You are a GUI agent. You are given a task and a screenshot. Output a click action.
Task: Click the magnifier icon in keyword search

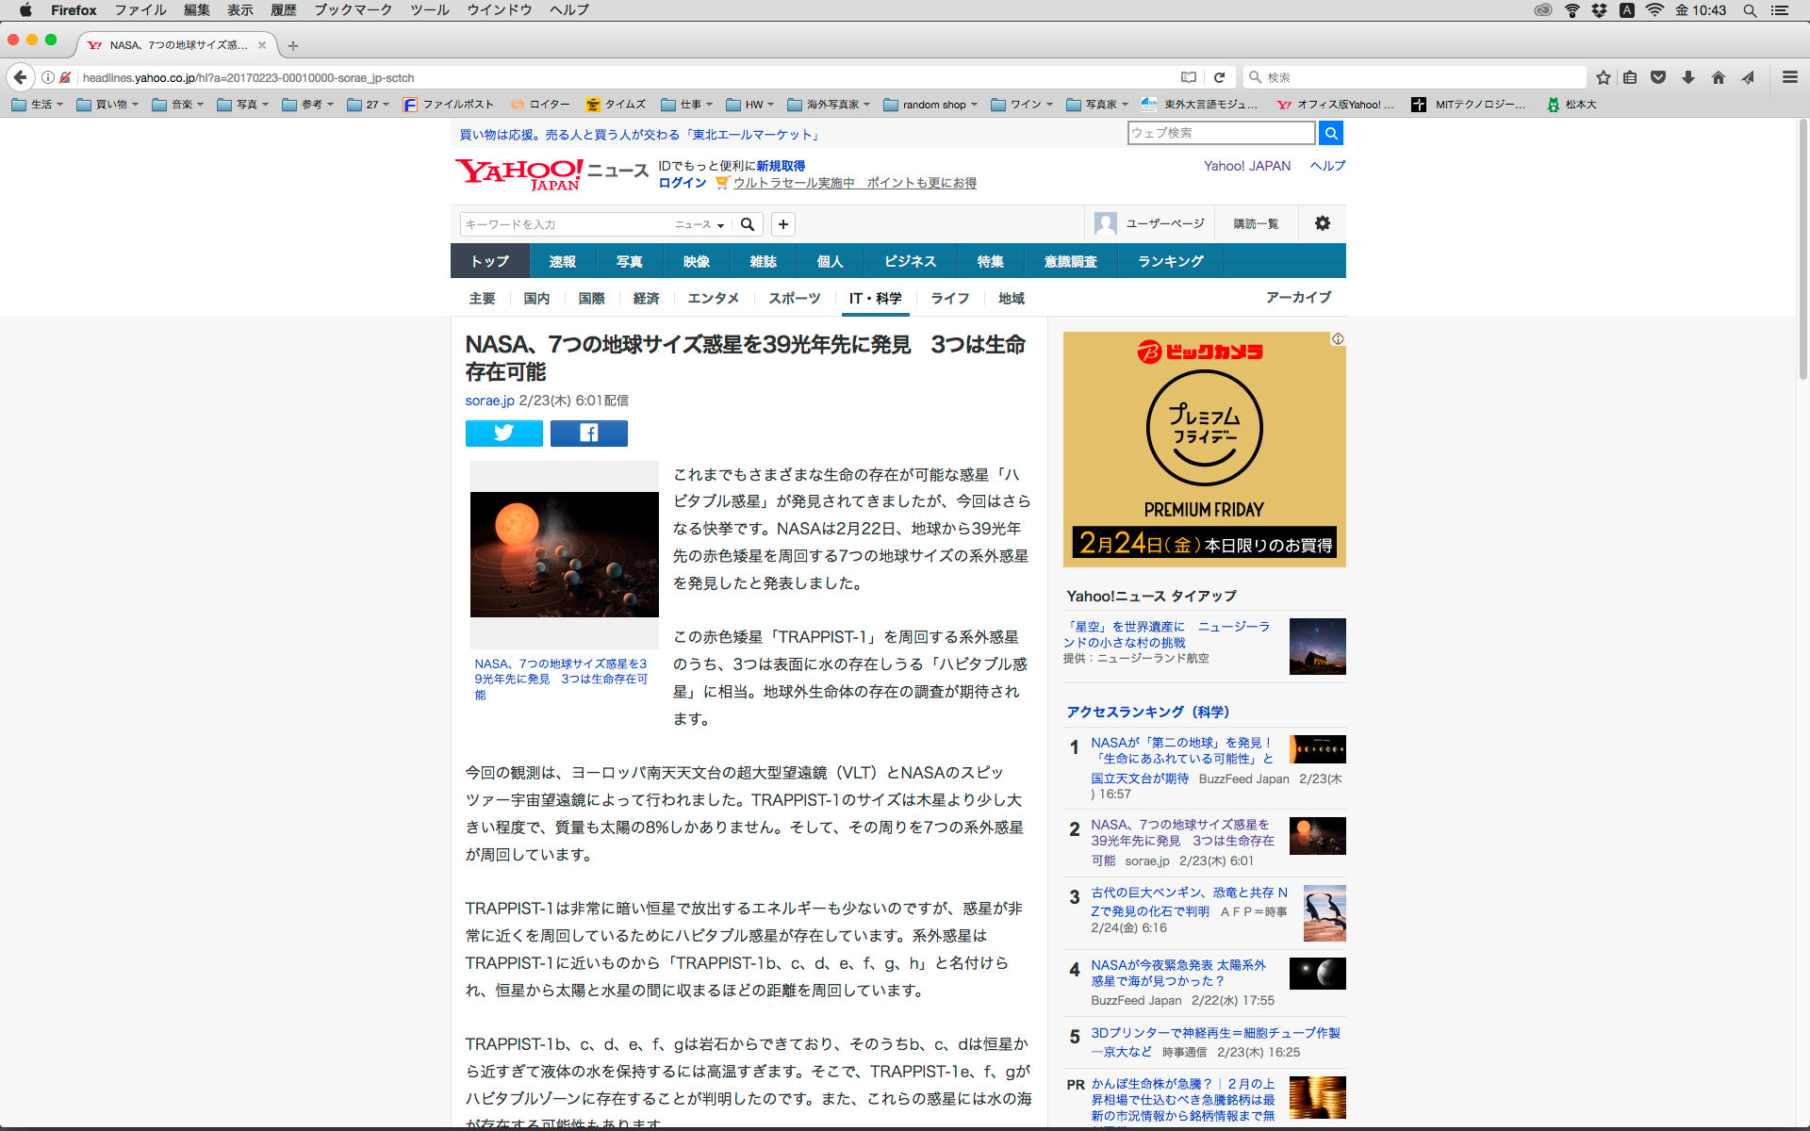[x=748, y=224]
